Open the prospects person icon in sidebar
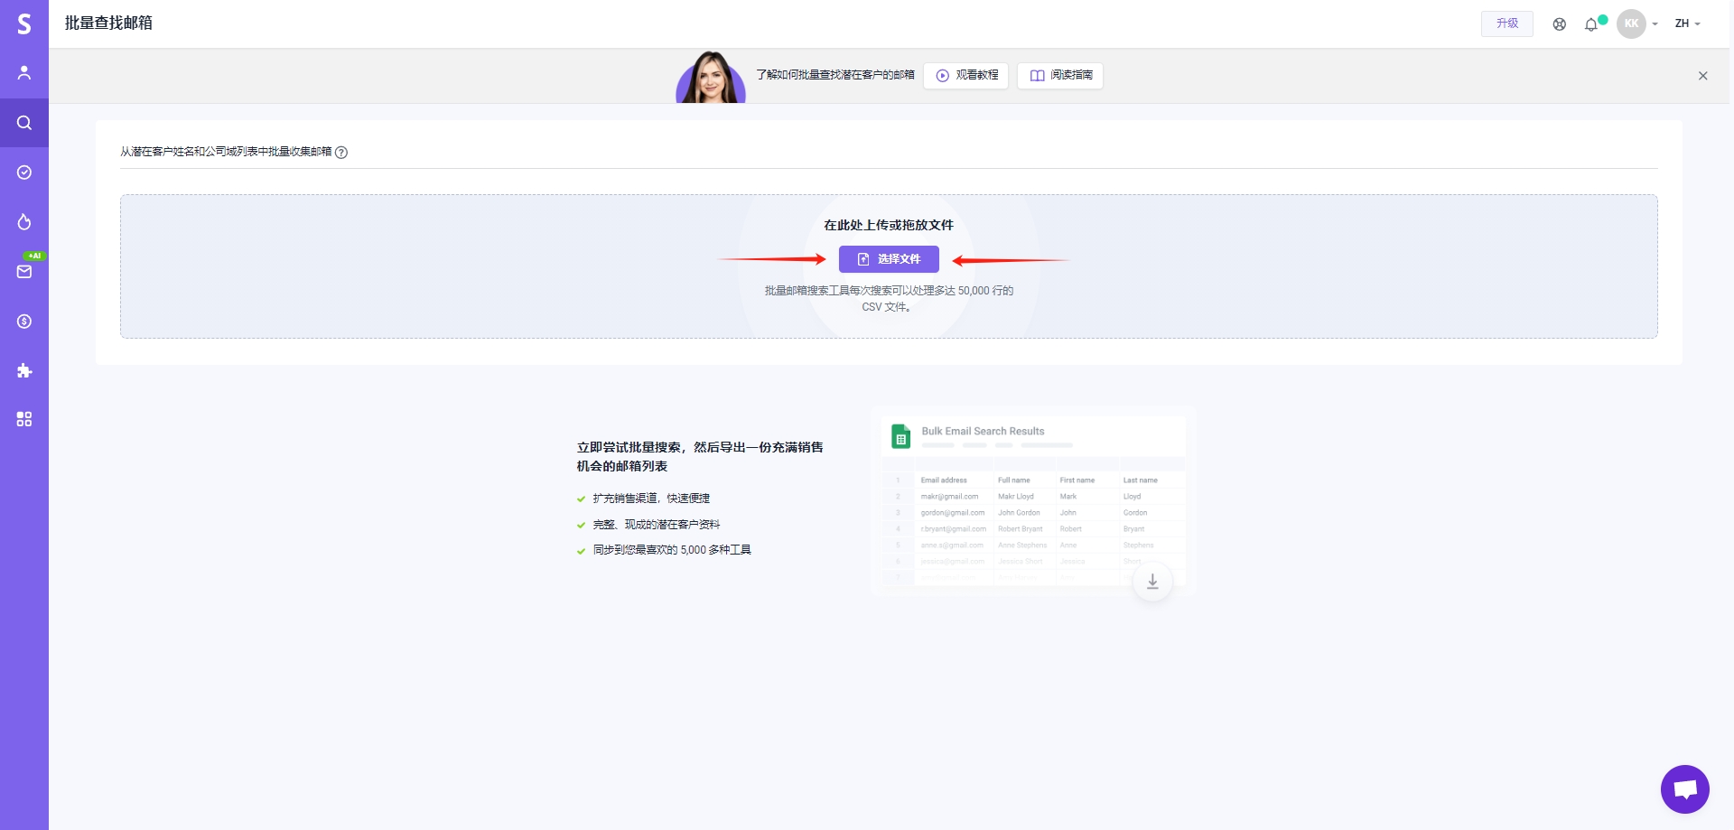Screen dimensions: 1734x830 (24, 73)
